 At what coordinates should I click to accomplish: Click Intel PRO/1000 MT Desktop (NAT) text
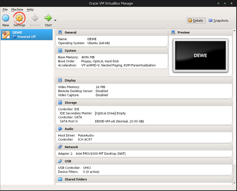[x=101, y=153]
